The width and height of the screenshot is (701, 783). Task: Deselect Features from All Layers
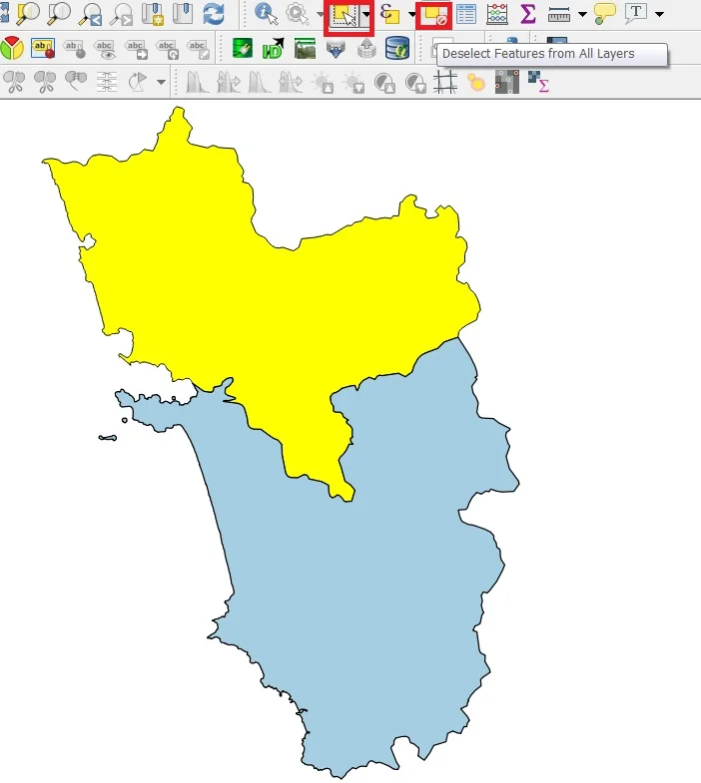(433, 16)
